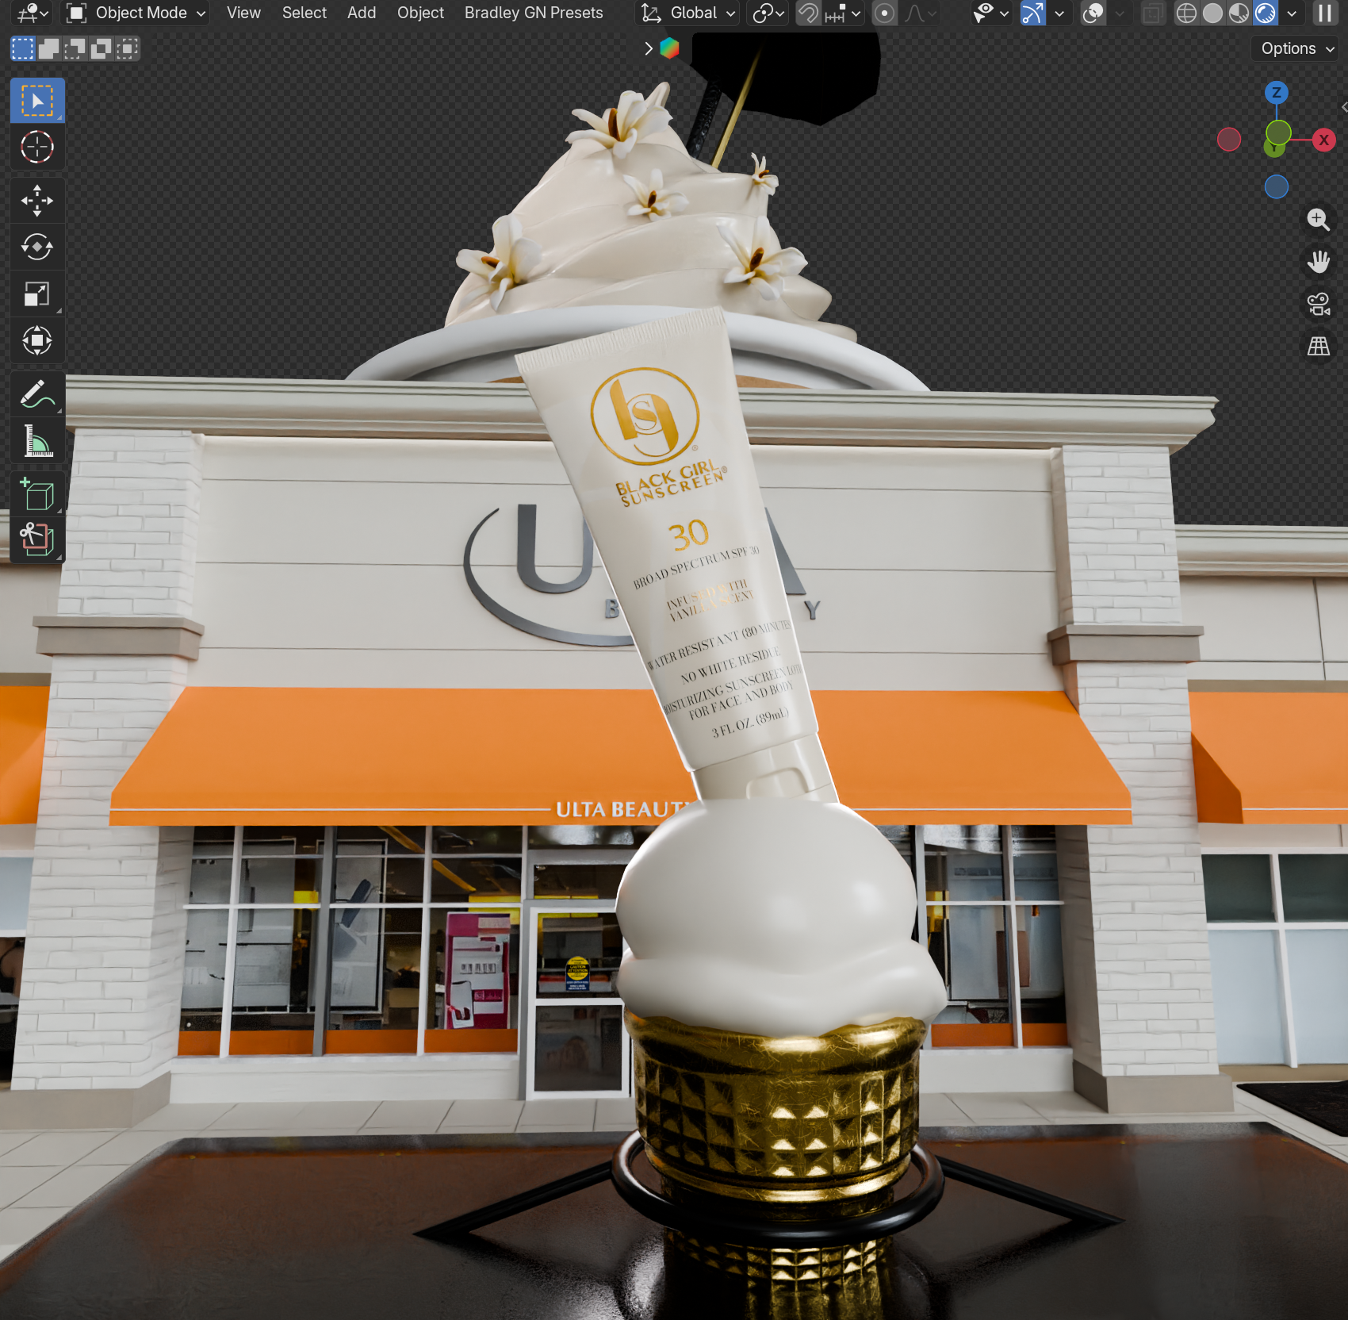The image size is (1348, 1320).
Task: Choose the Measure ruler tool
Action: 36,441
